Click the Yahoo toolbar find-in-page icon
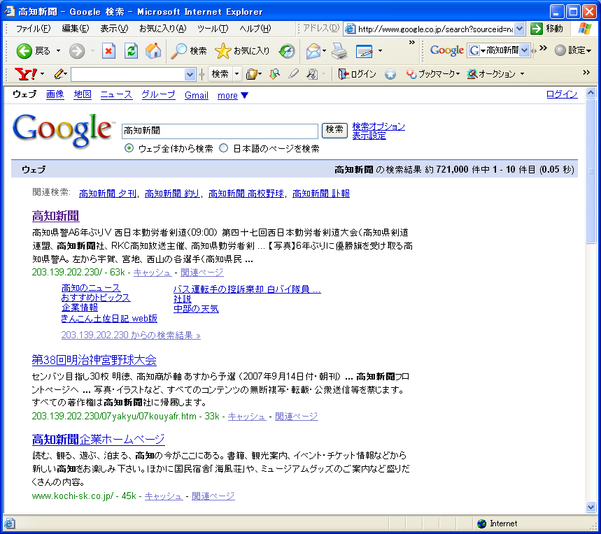 pyautogui.click(x=312, y=73)
